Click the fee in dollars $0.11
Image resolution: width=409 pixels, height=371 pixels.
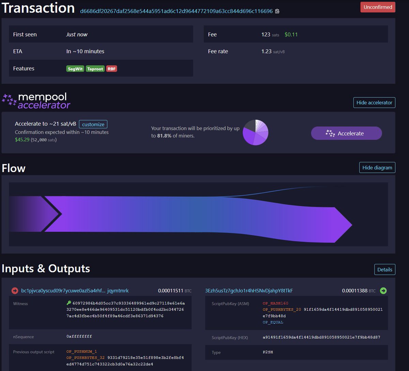pos(291,34)
